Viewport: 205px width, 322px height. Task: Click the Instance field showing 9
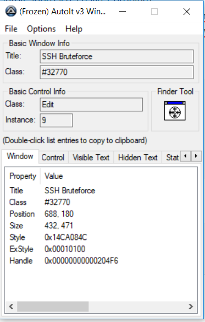[x=56, y=121]
